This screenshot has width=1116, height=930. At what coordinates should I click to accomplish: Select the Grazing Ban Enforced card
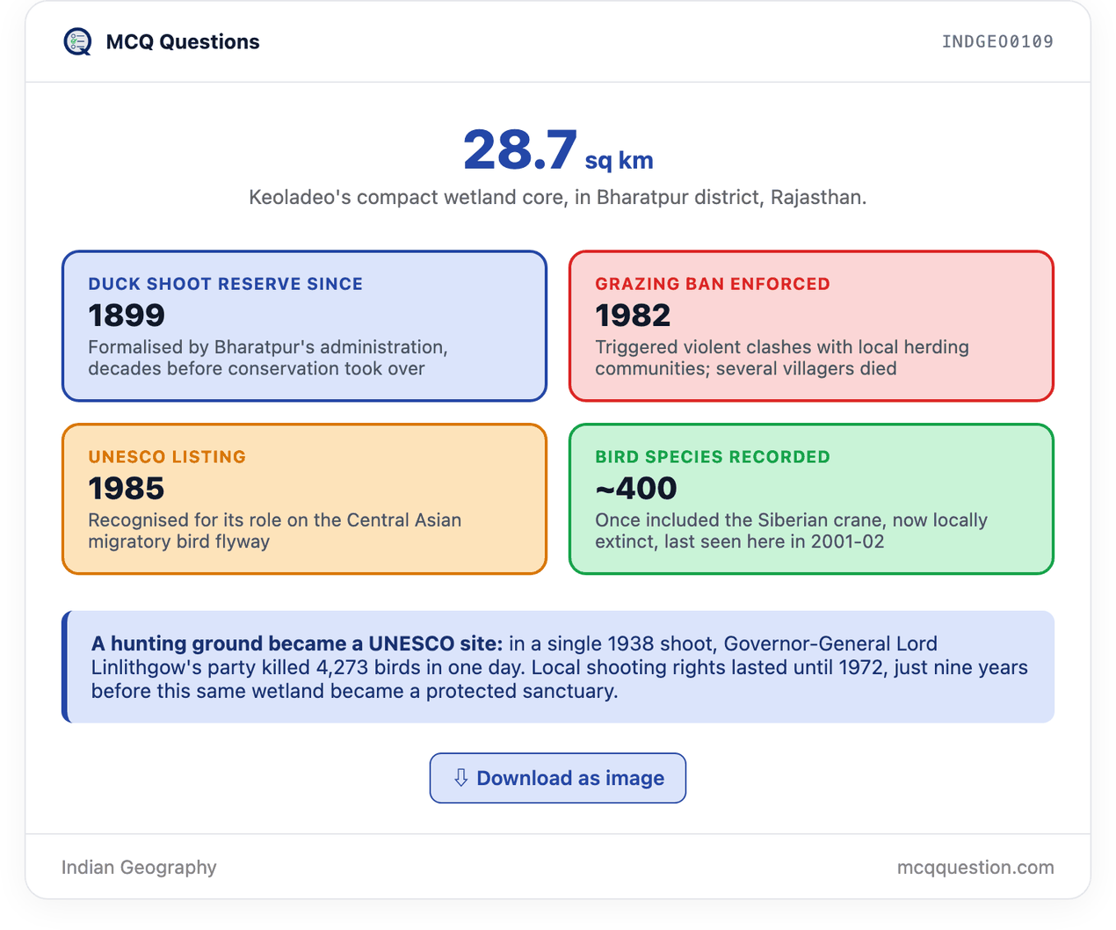[811, 326]
